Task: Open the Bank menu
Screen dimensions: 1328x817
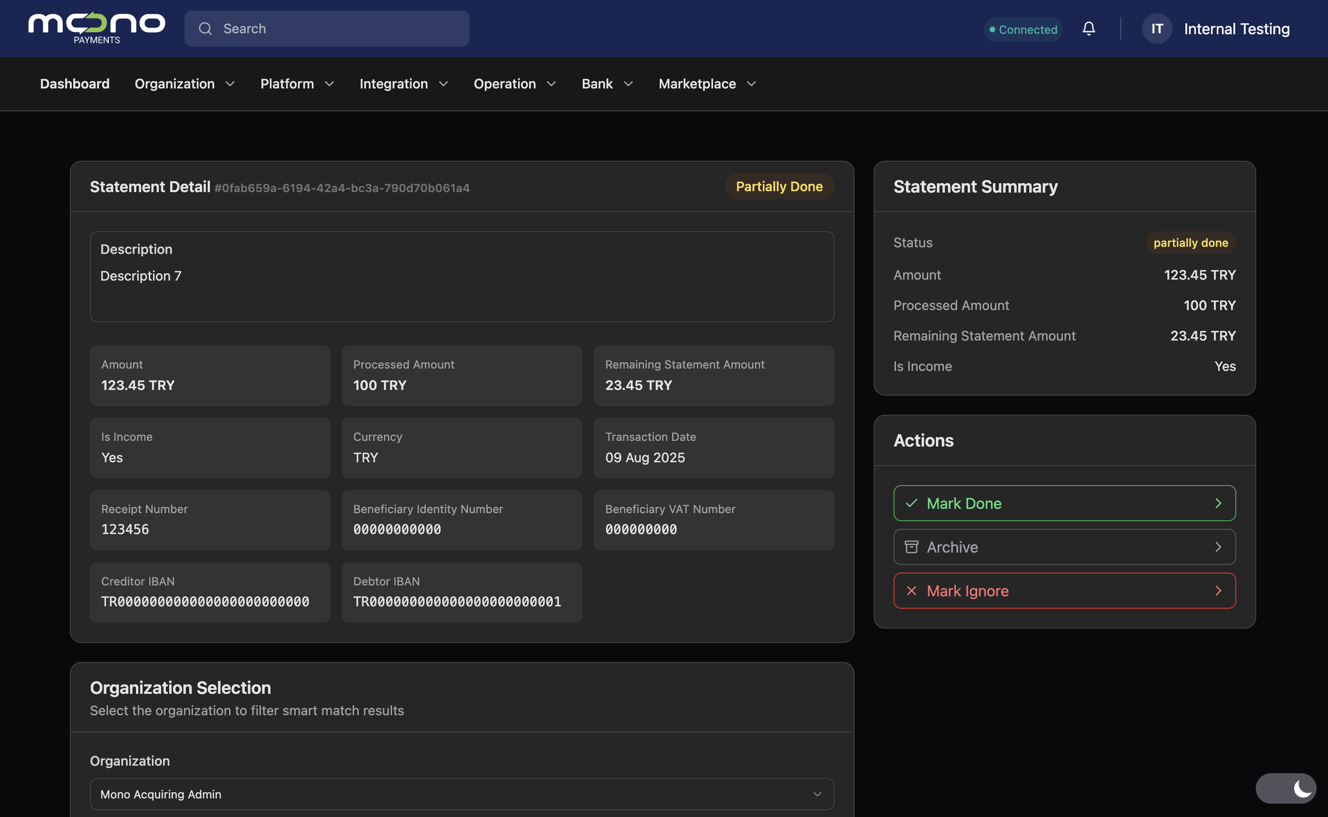Action: pos(606,84)
